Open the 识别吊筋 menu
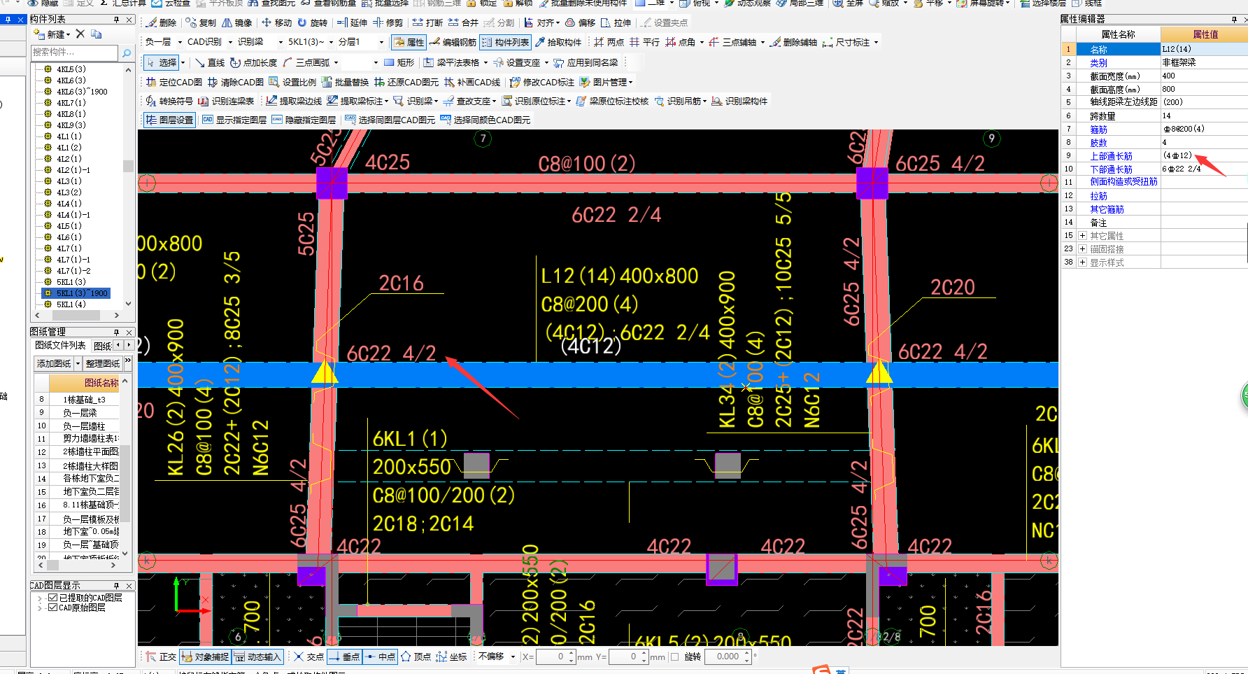Image resolution: width=1248 pixels, height=674 pixels. tap(680, 101)
